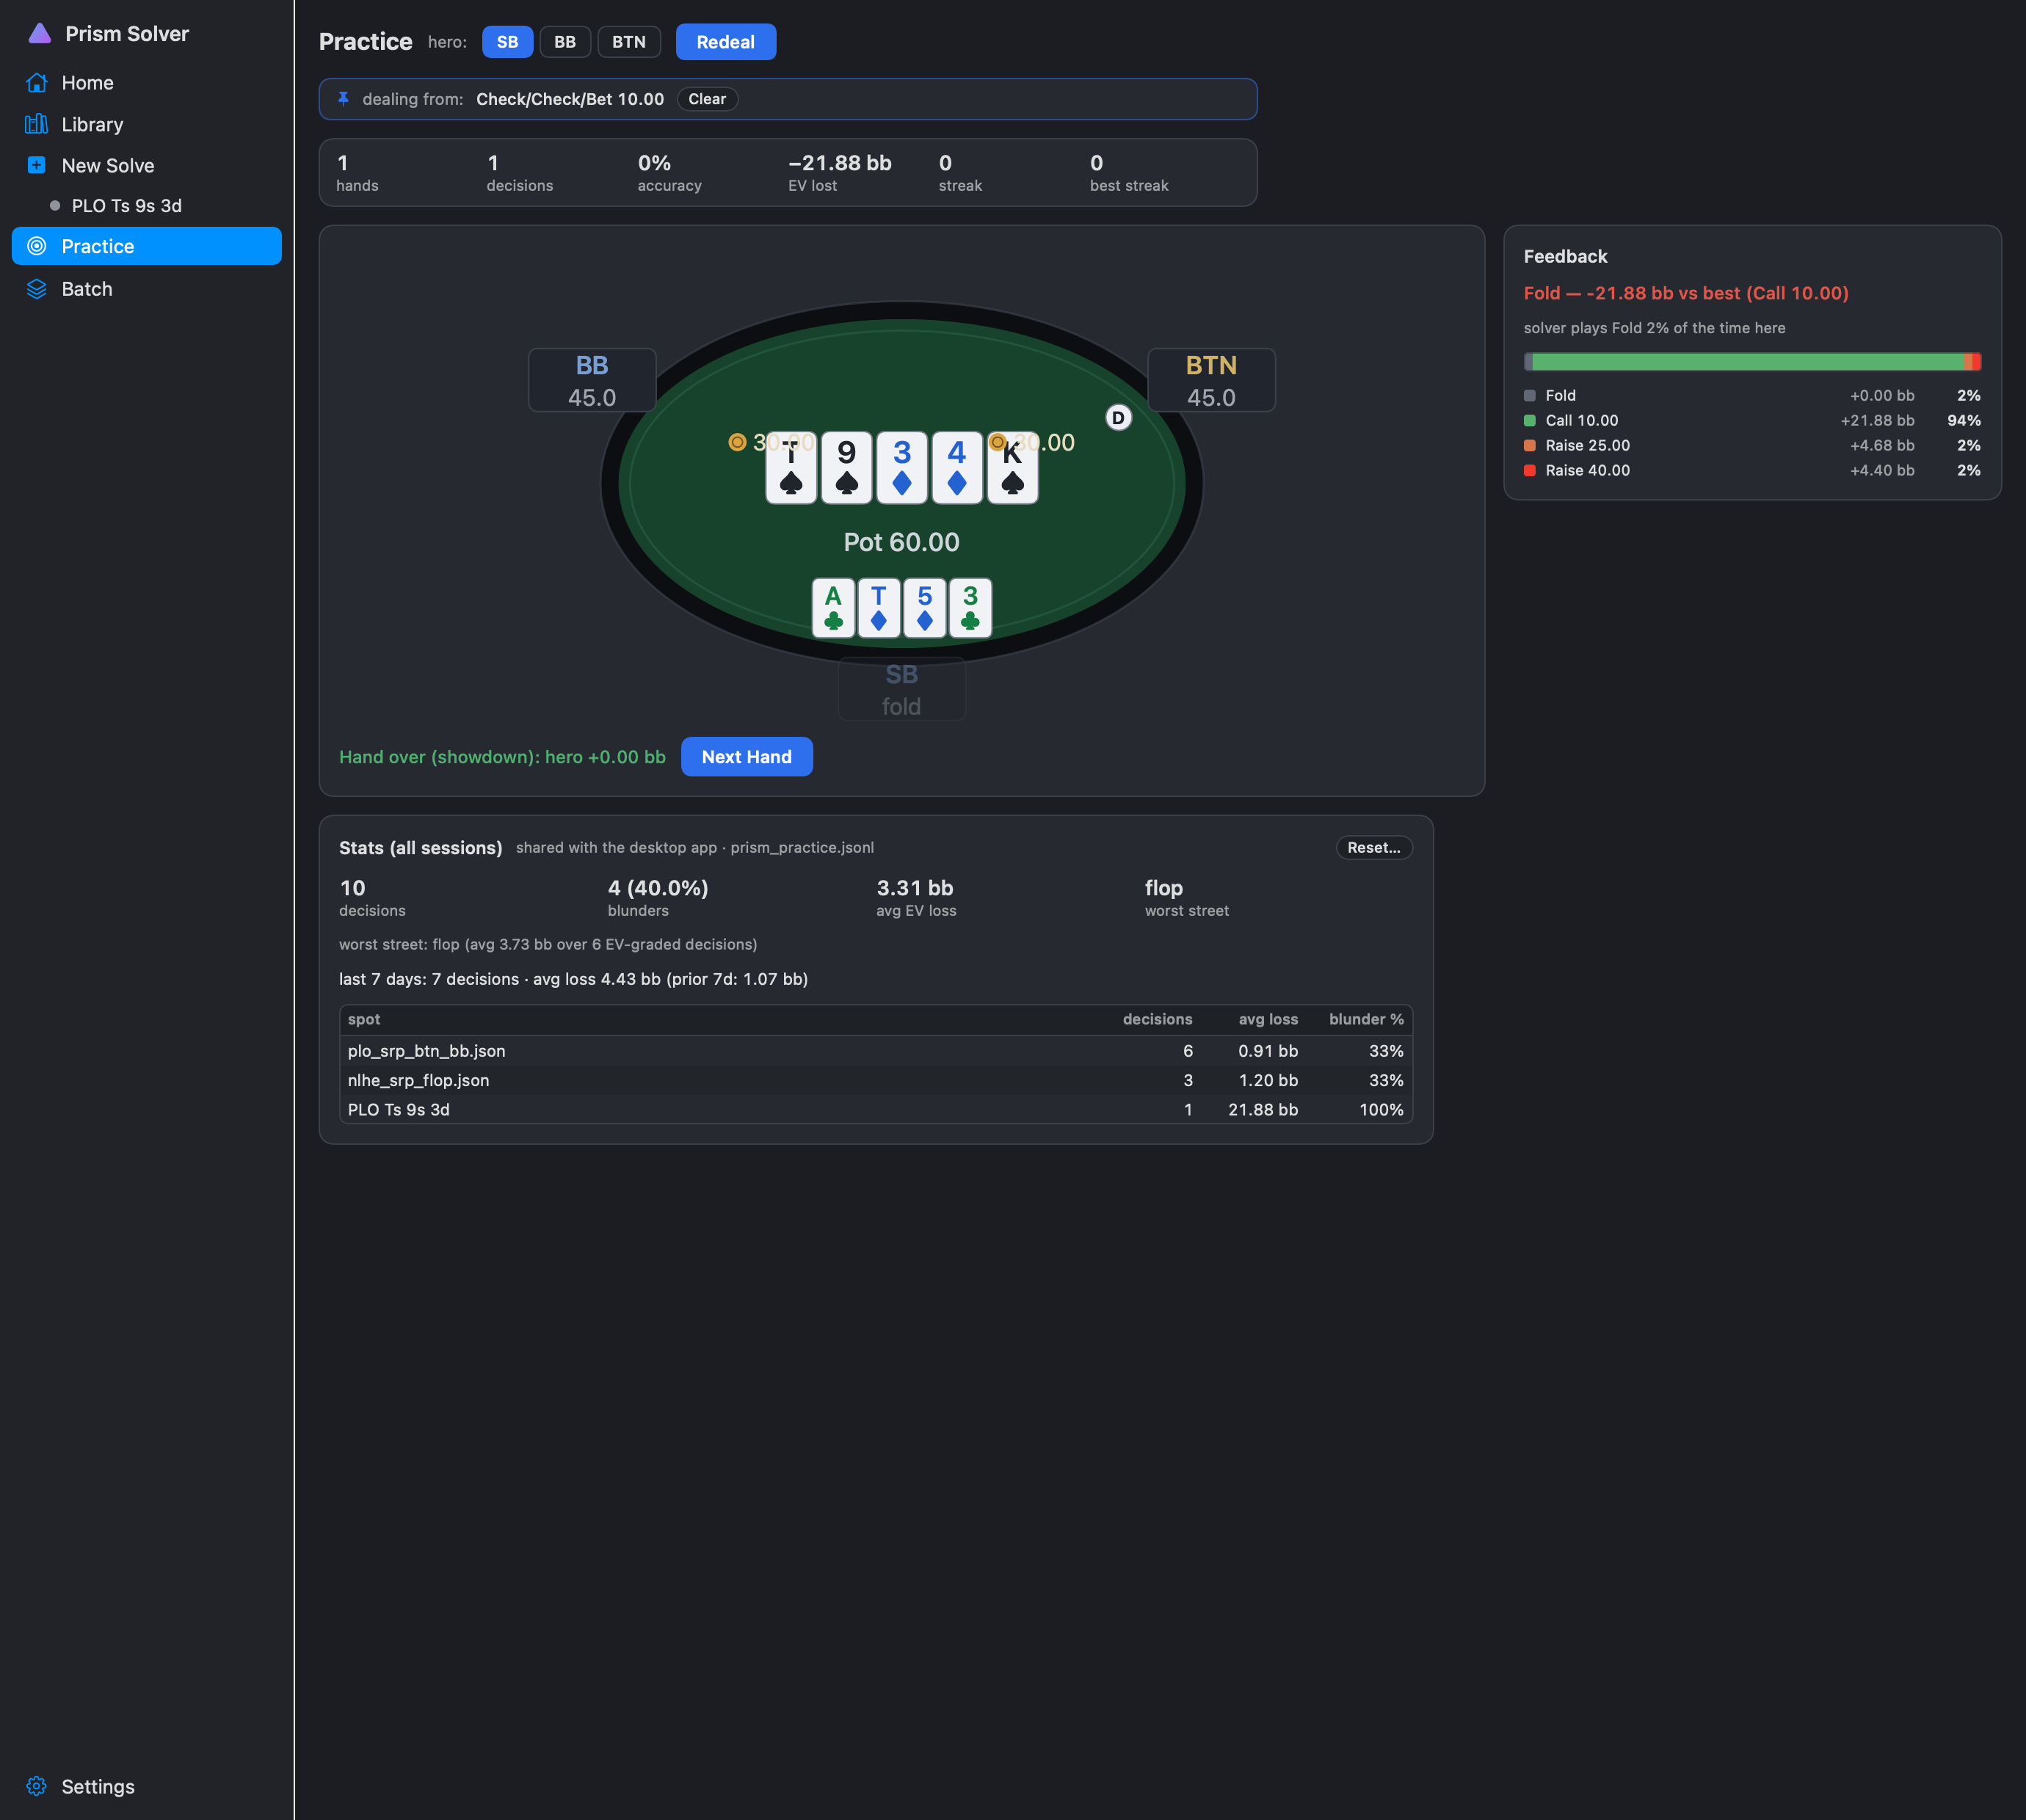Switch to Batch view
The height and width of the screenshot is (1820, 2026).
[147, 289]
